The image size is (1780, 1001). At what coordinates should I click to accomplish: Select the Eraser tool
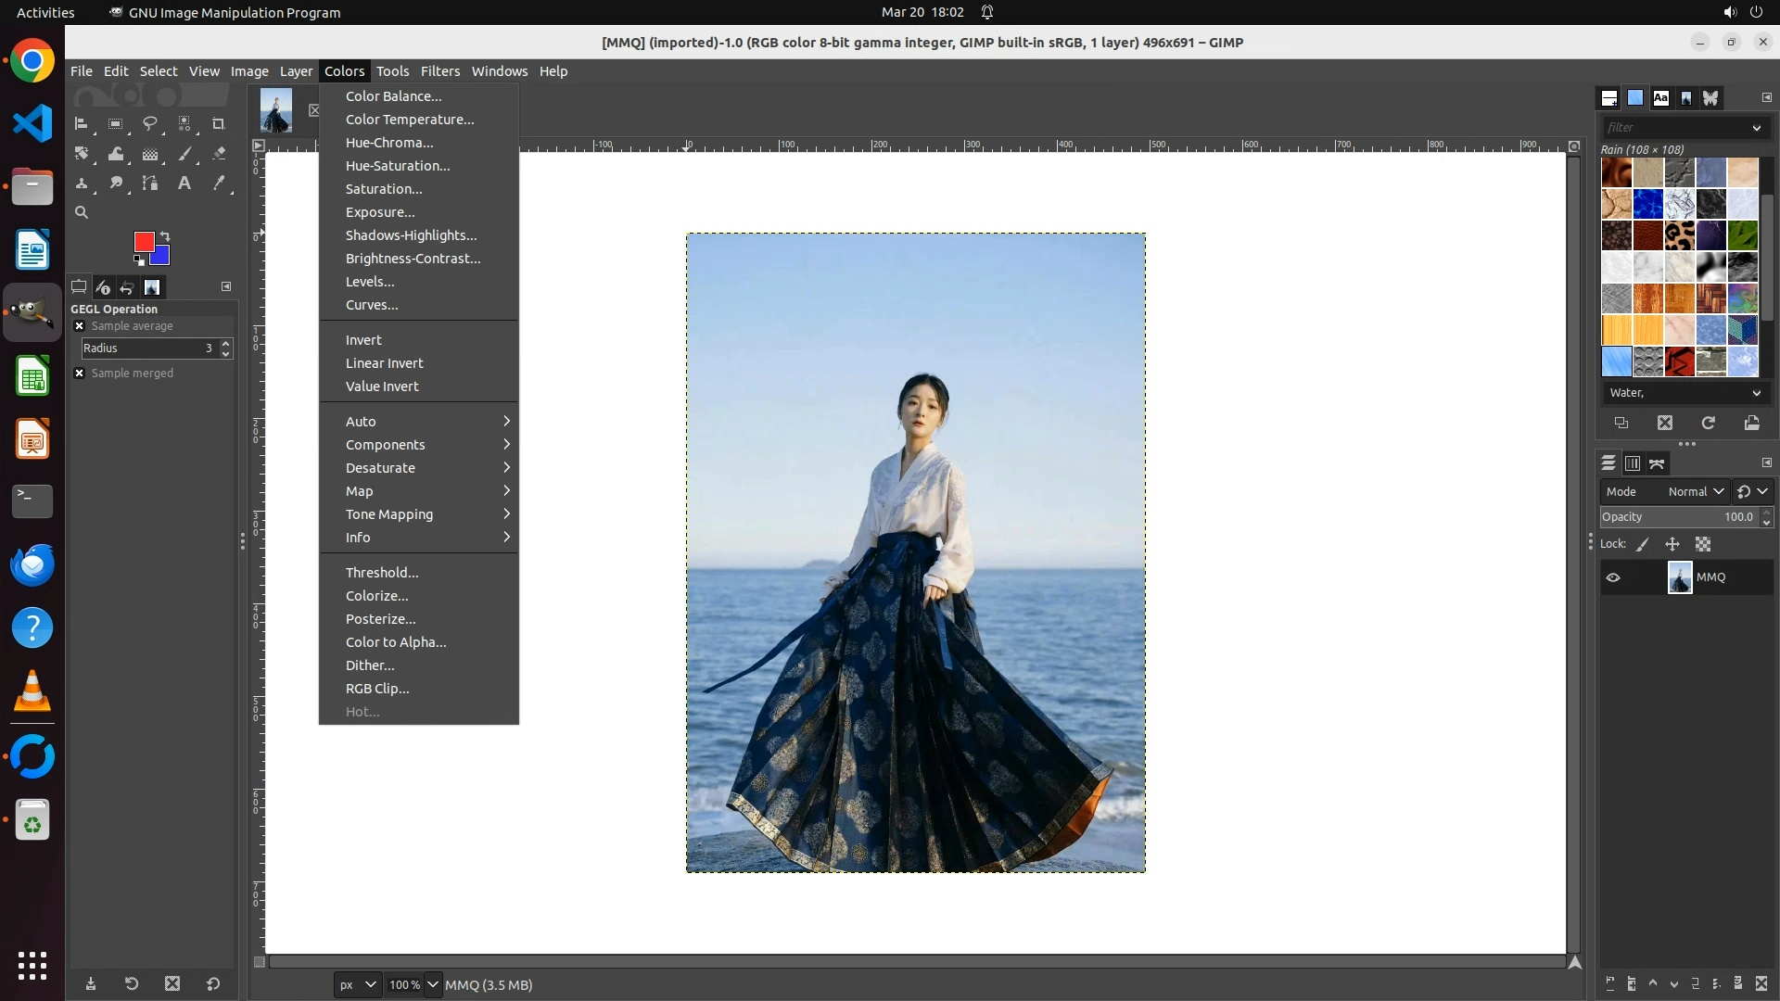(x=219, y=154)
